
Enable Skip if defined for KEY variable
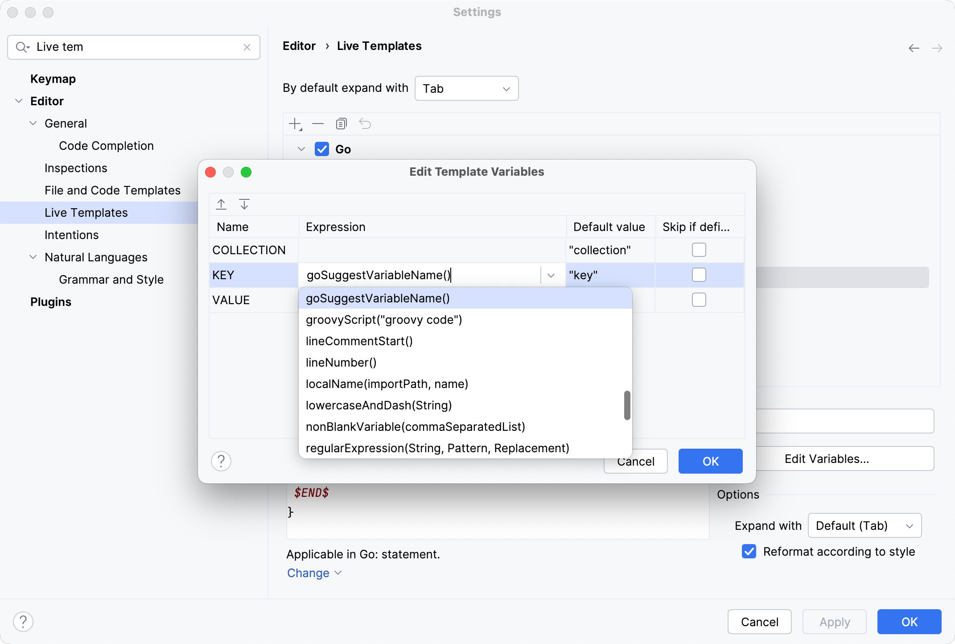tap(699, 275)
